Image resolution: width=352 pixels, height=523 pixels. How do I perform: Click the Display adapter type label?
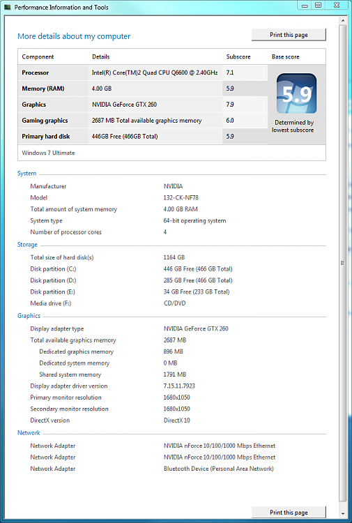(x=57, y=329)
